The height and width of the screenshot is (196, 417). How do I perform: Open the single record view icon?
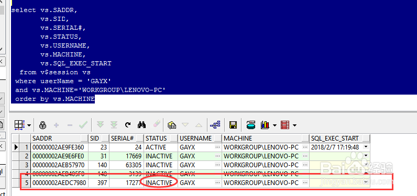click(x=172, y=125)
